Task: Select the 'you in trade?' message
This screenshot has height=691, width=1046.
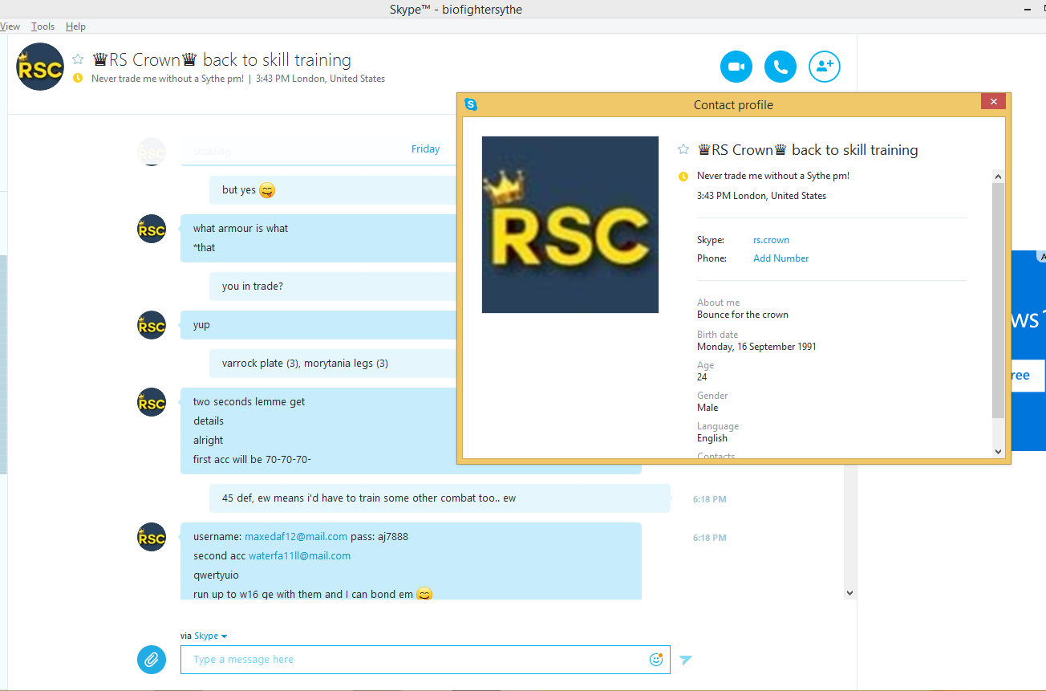Action: coord(253,286)
